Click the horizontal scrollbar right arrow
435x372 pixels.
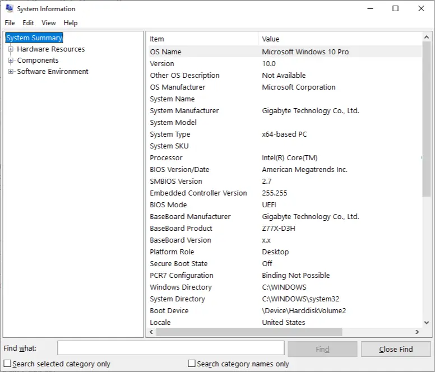pos(417,332)
